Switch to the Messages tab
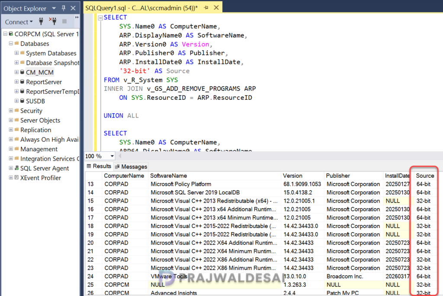 (132, 167)
